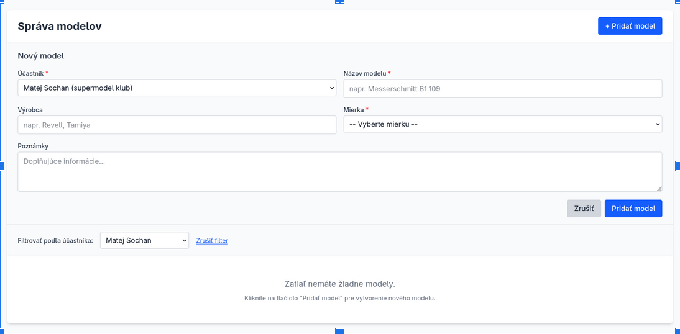
Task: Click the 'Filtrovať podľa účastníka:' label
Action: click(55, 240)
